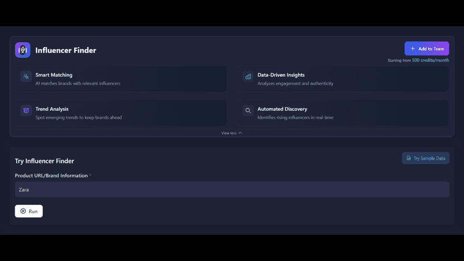Click the View less text
Image resolution: width=464 pixels, height=261 pixels.
click(229, 133)
